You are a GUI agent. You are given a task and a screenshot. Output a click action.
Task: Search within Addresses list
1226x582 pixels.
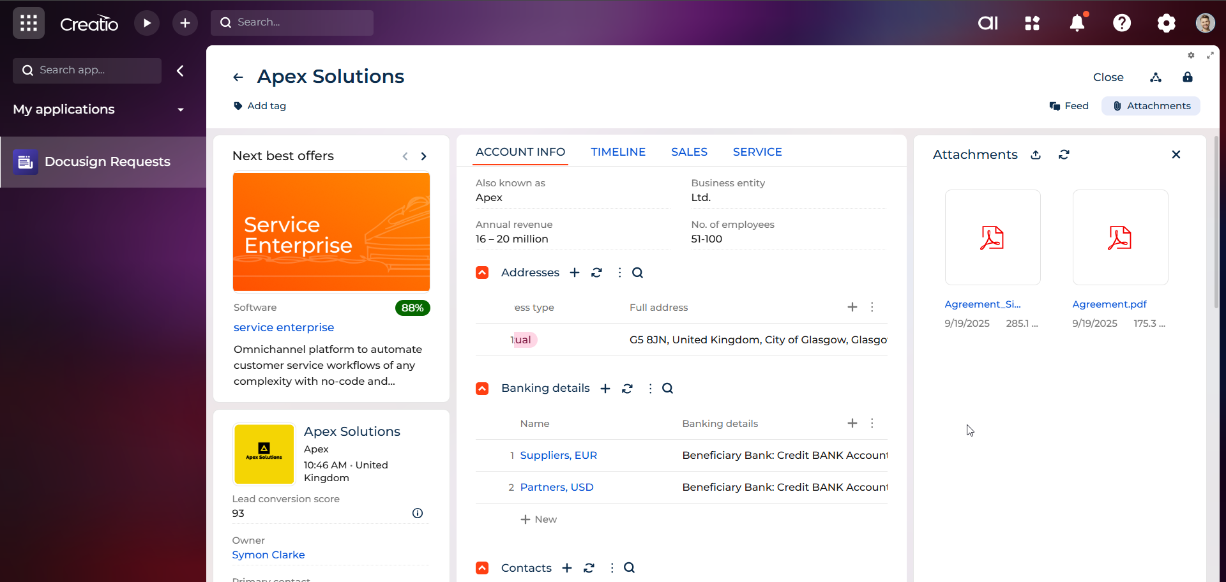coord(637,272)
